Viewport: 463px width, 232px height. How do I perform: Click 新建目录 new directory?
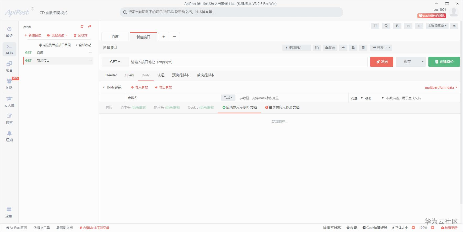click(x=33, y=35)
